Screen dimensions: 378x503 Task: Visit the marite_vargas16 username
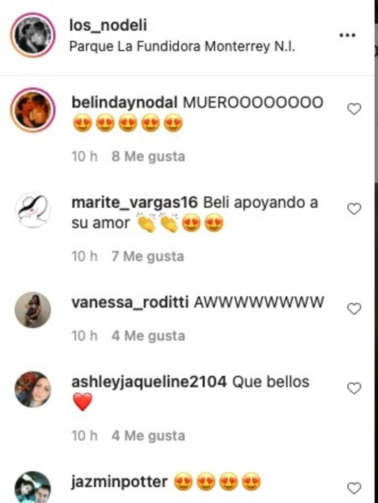[x=135, y=203]
